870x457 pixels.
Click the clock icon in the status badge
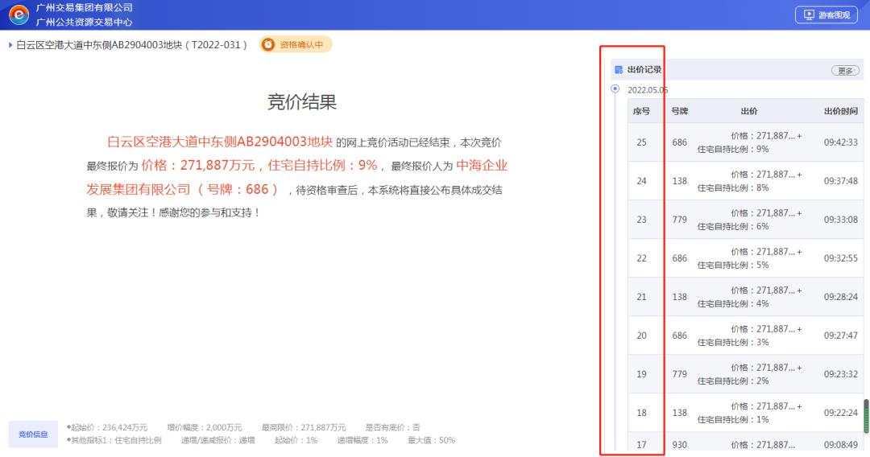[x=268, y=44]
